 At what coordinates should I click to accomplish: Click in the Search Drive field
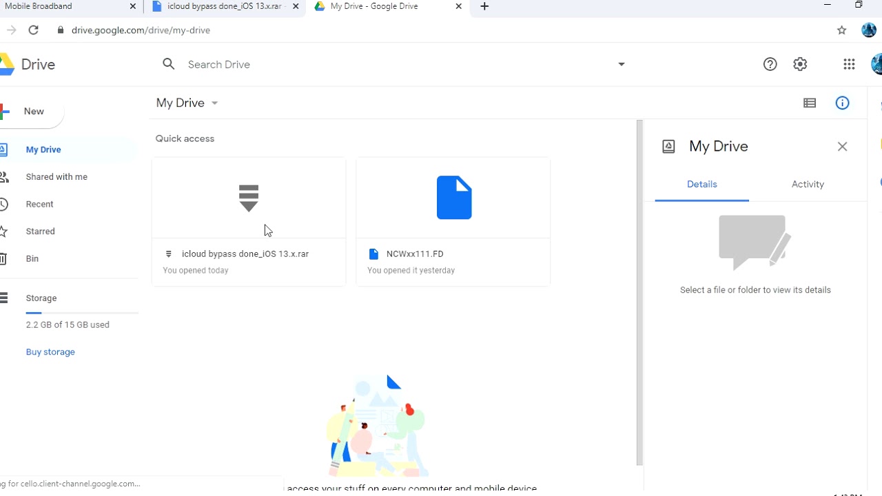(393, 64)
